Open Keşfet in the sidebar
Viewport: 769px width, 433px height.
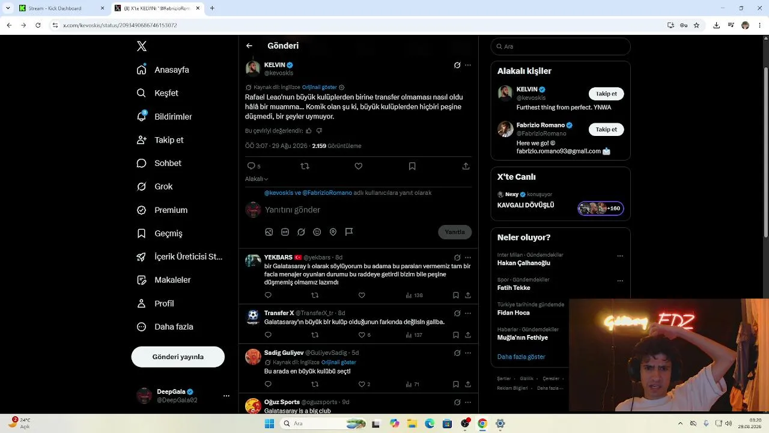click(158, 93)
